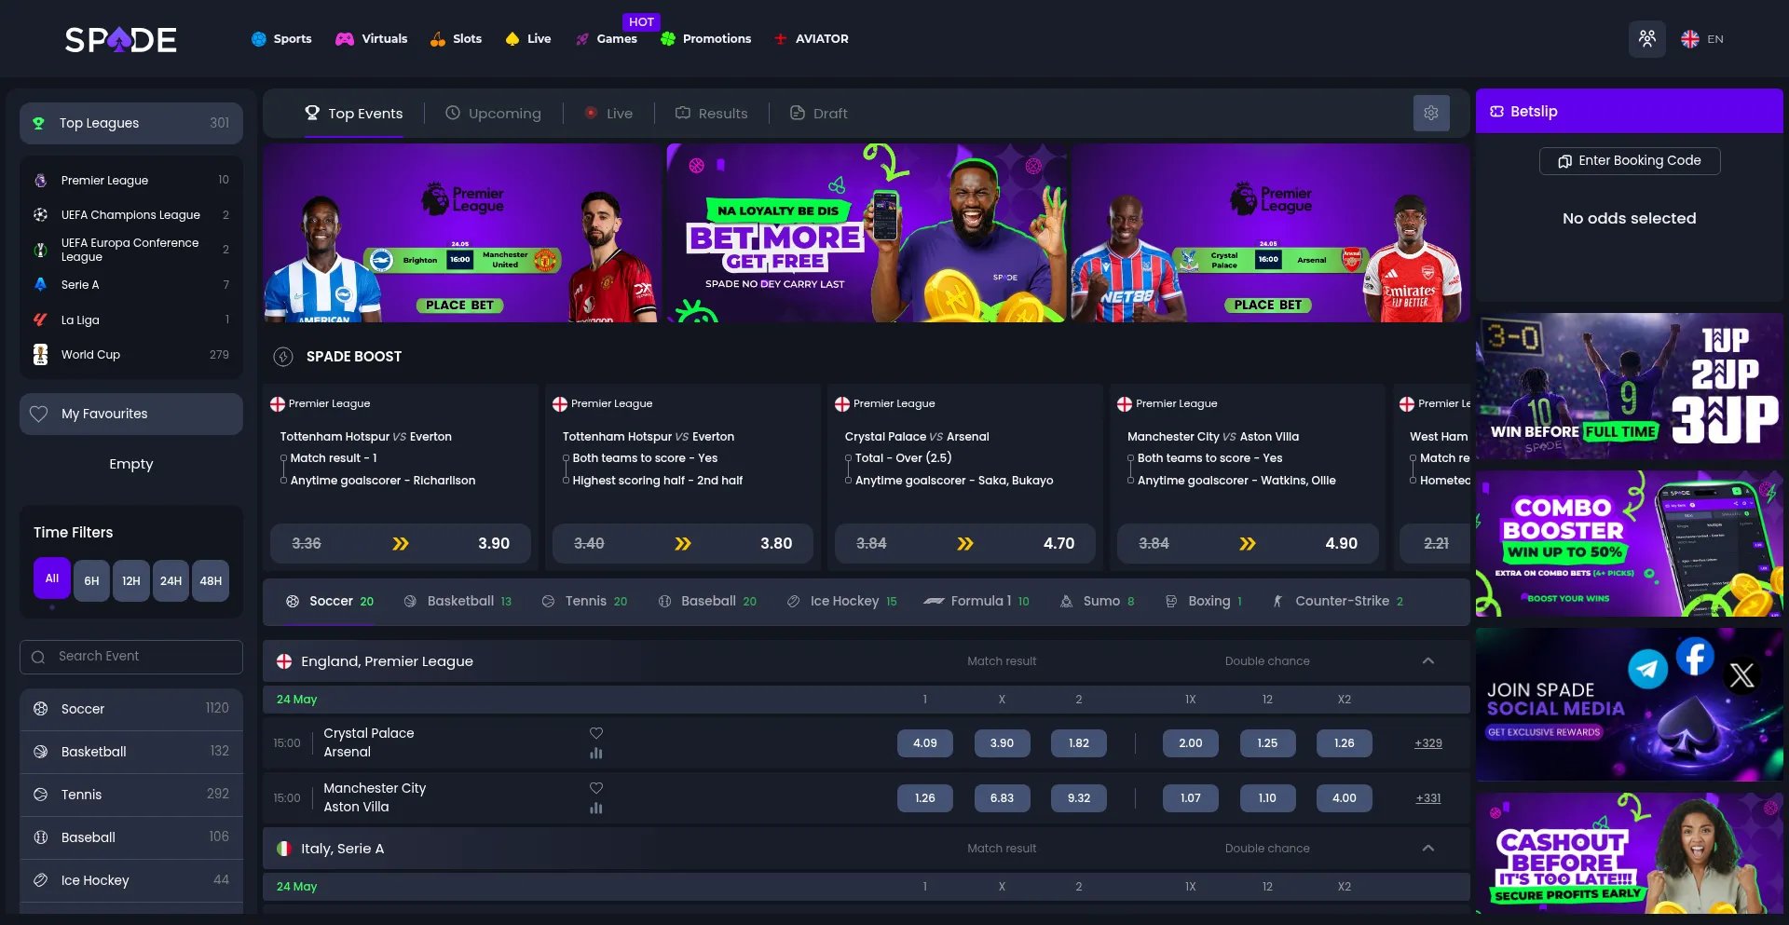Collapse the Italy, Serie A section
This screenshot has width=1789, height=925.
[x=1428, y=849]
